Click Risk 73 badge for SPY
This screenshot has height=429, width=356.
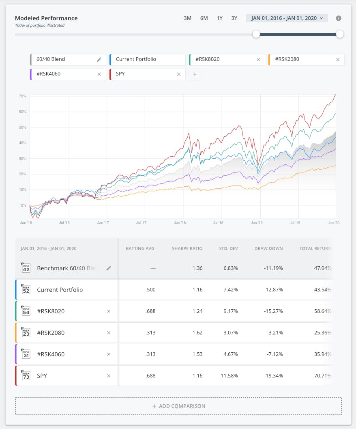26,375
